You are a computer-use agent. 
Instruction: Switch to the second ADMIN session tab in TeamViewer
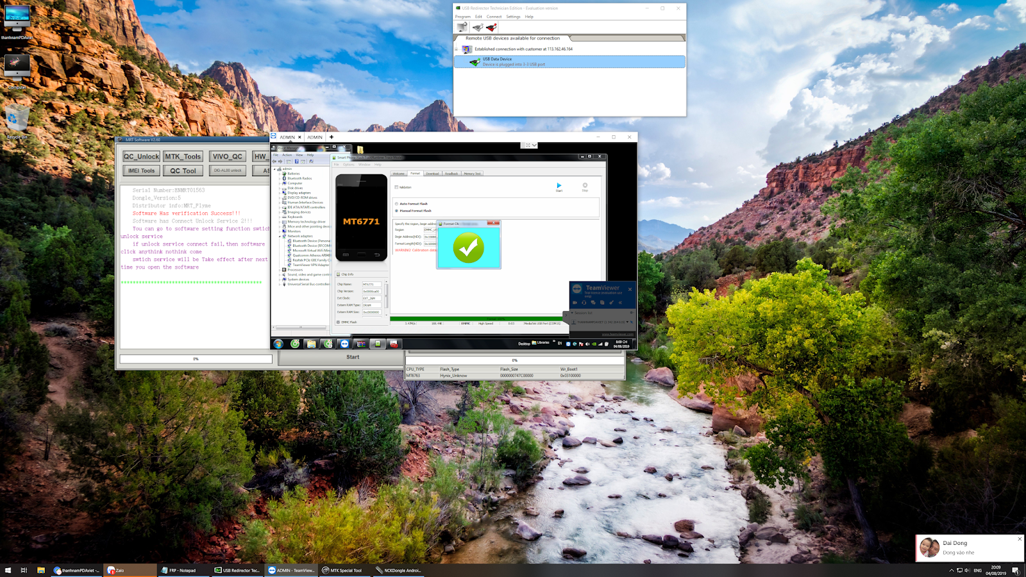(x=315, y=137)
